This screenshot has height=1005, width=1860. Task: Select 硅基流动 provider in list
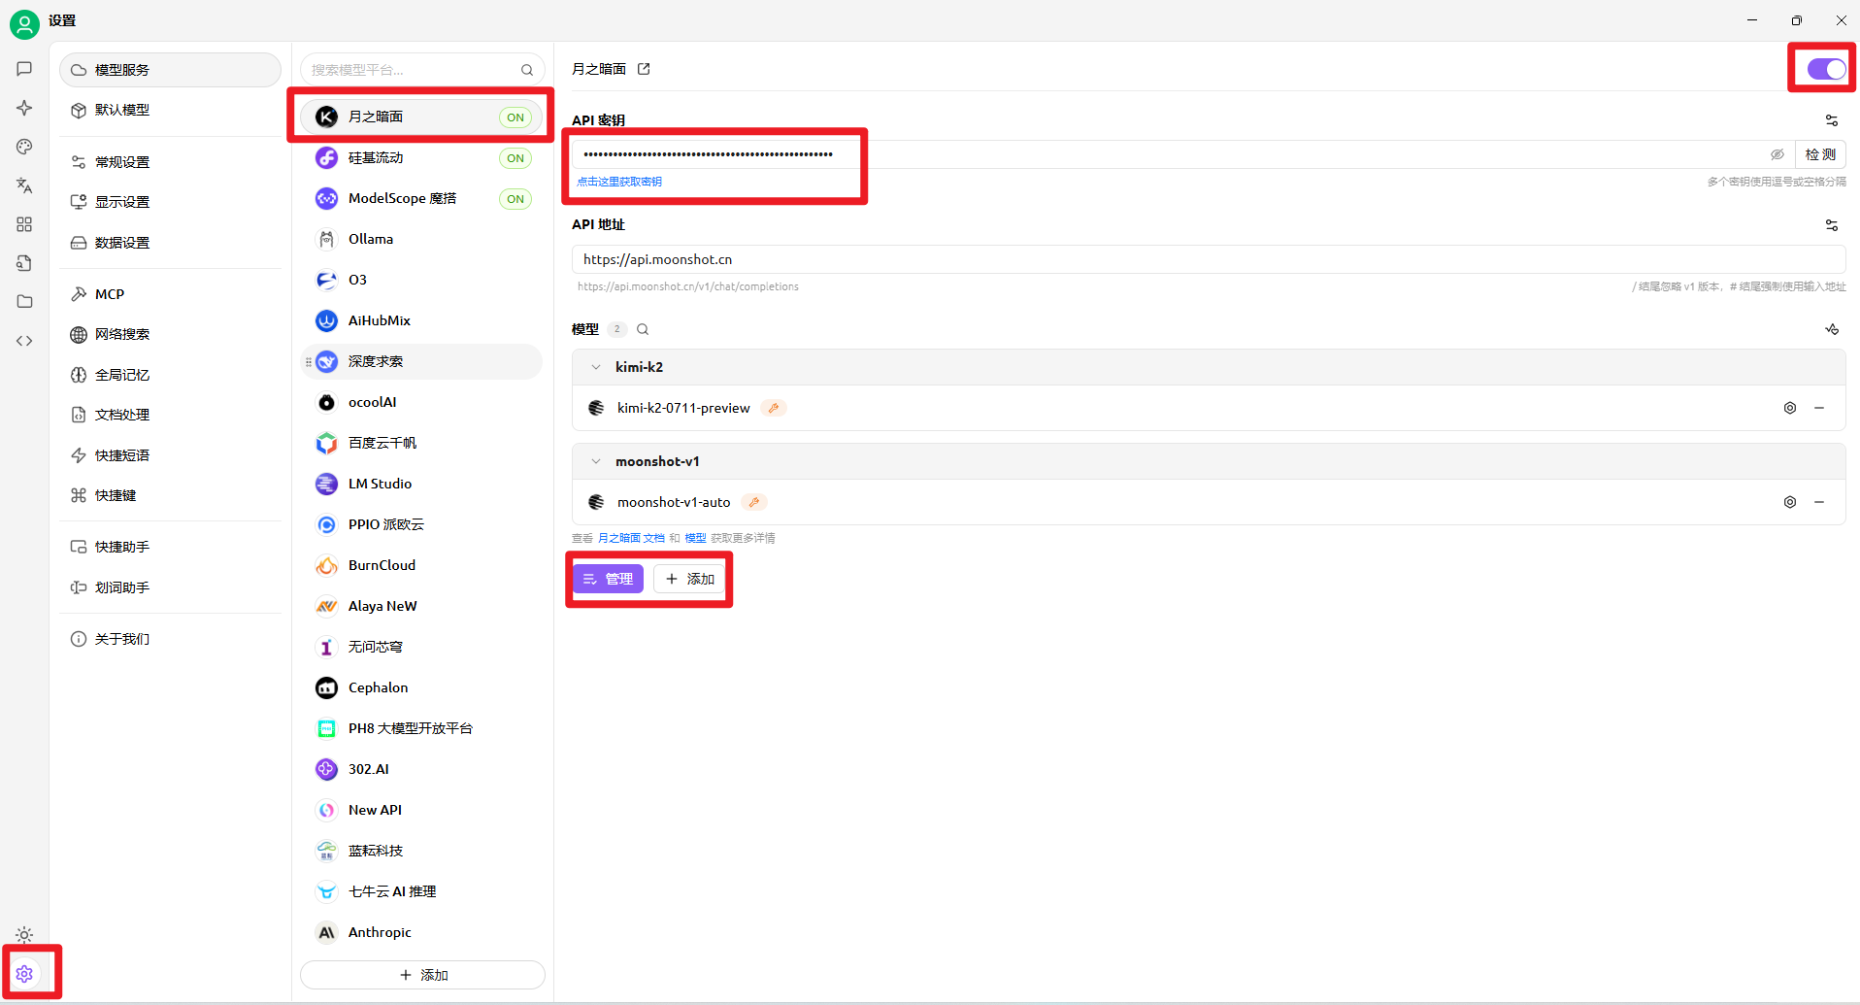(x=422, y=157)
